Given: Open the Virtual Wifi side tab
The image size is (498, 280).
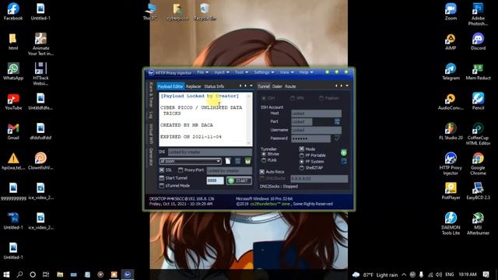Looking at the screenshot, I should [151, 133].
